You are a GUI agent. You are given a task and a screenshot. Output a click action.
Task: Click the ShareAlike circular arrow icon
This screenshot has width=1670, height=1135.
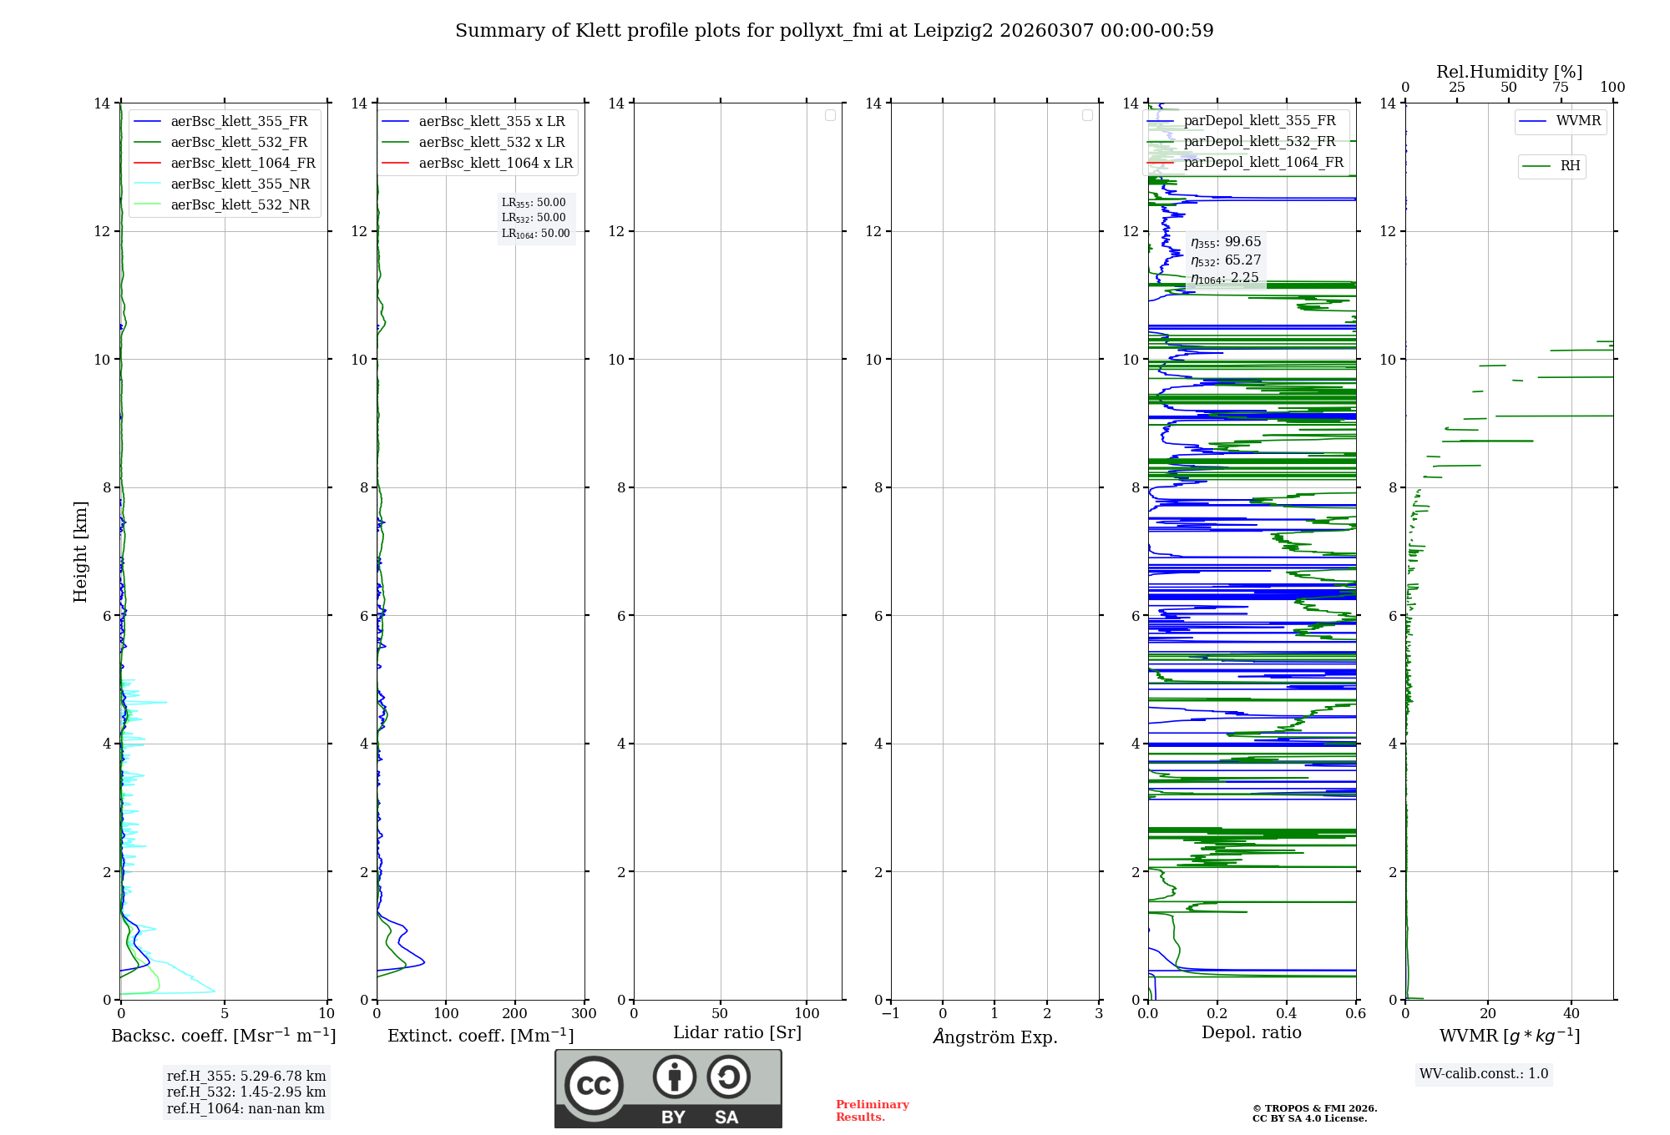[728, 1077]
